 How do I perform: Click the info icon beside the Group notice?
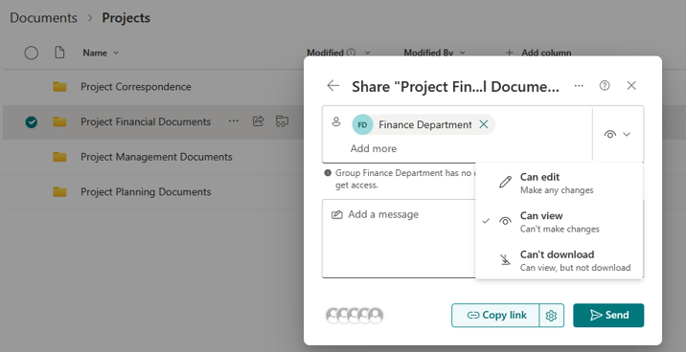(x=328, y=173)
